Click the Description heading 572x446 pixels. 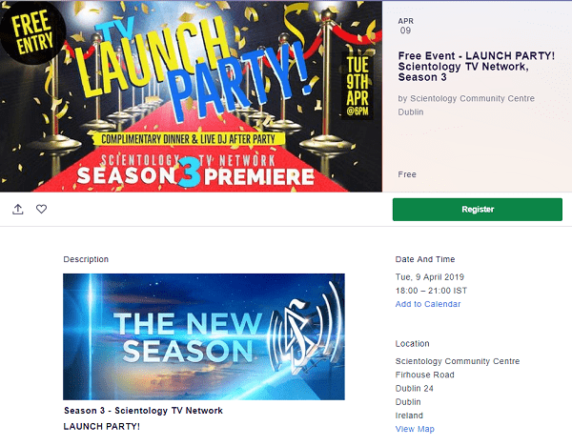tap(86, 259)
